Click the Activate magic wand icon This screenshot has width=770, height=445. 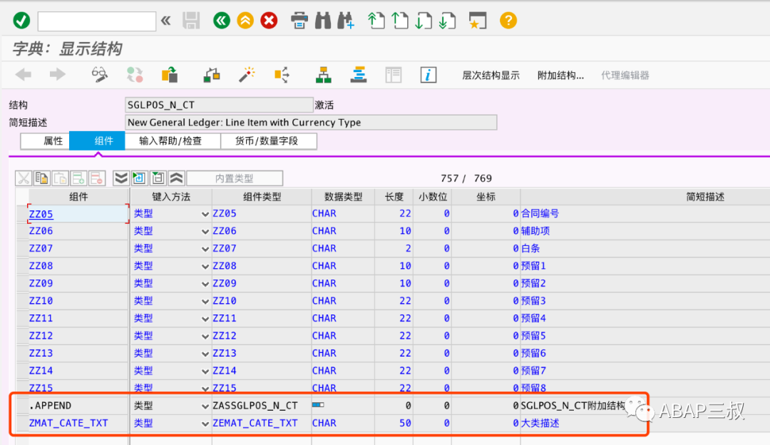[247, 75]
